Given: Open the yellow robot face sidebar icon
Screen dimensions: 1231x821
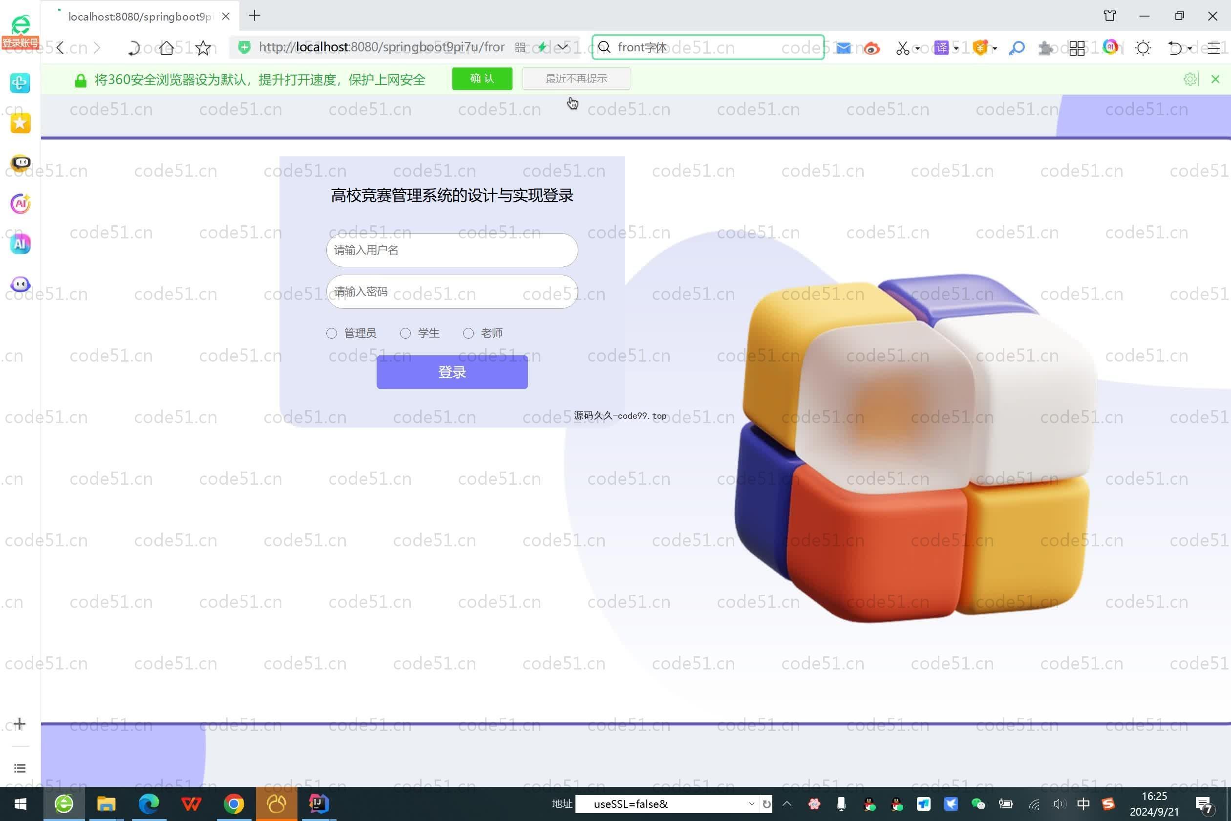Looking at the screenshot, I should tap(21, 163).
